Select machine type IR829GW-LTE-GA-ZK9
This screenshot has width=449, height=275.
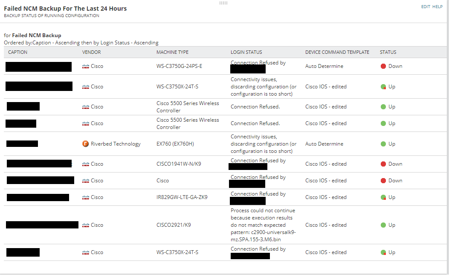182,197
